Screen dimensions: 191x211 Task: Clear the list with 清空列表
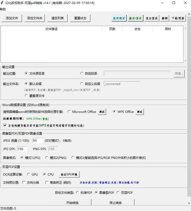click(58, 18)
